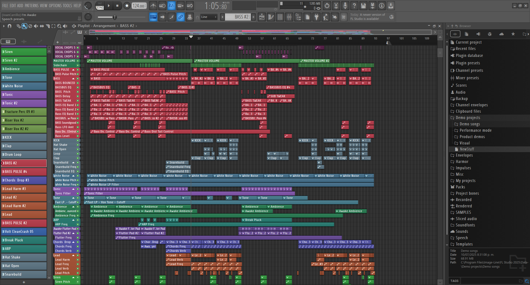The image size is (530, 285).
Task: Collapse the Ambience track group
Action: [73, 207]
